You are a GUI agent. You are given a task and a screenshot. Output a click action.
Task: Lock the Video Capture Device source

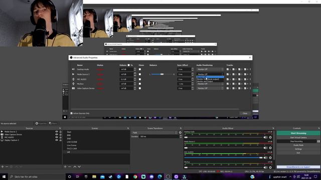point(60,134)
